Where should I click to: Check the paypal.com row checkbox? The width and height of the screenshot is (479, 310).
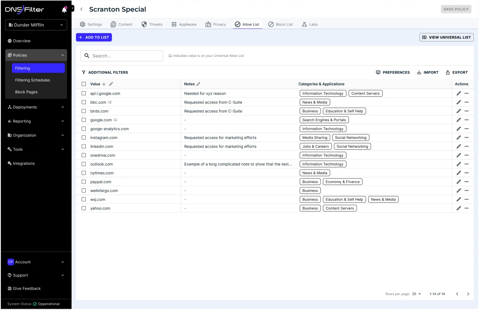point(84,182)
